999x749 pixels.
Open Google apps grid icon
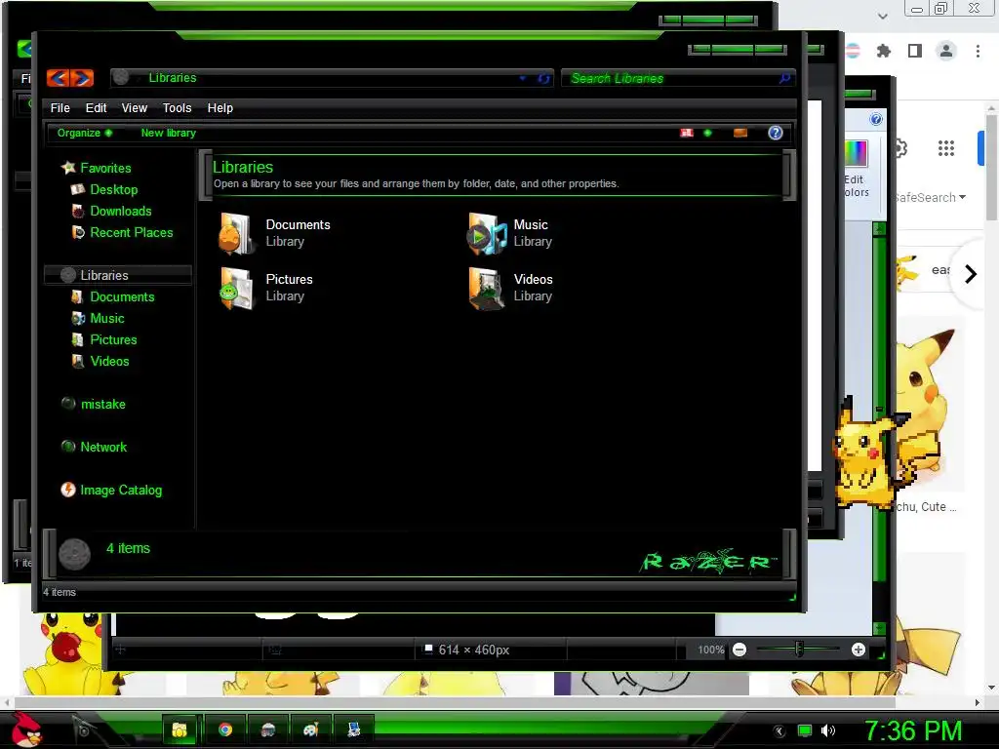click(x=946, y=148)
